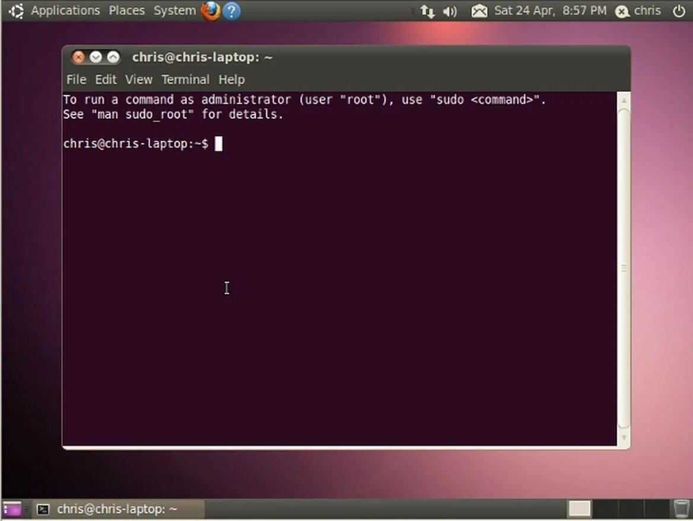The height and width of the screenshot is (521, 693).
Task: Open the terminal File menu
Action: 76,80
